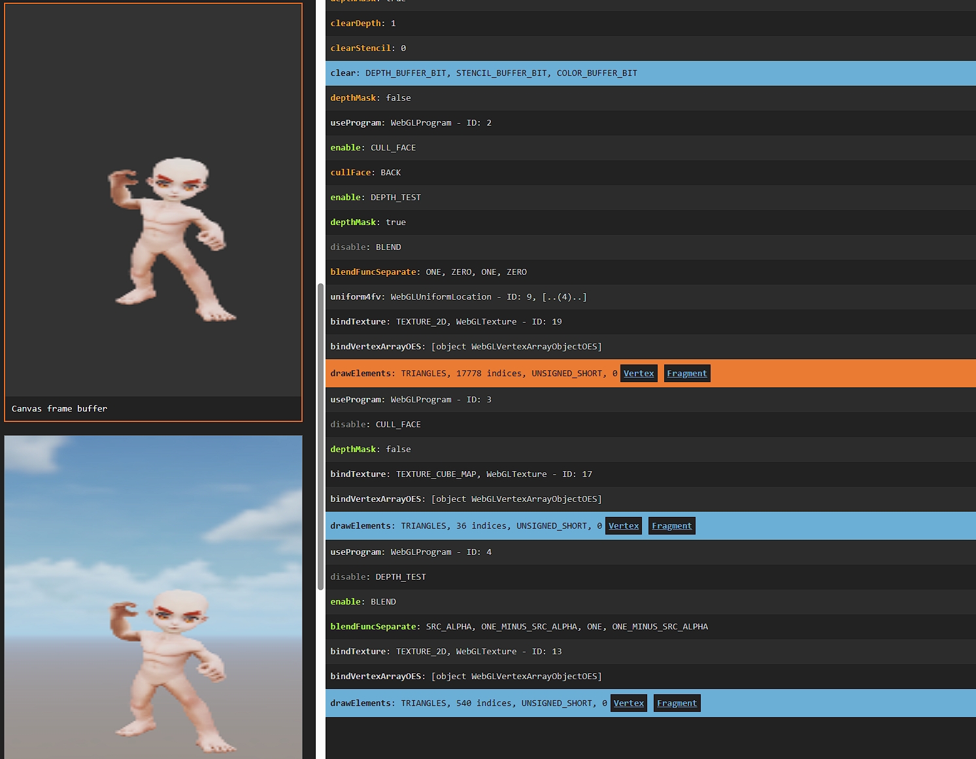
Task: Select the useProgram ID: 4 command
Action: pyautogui.click(x=411, y=552)
